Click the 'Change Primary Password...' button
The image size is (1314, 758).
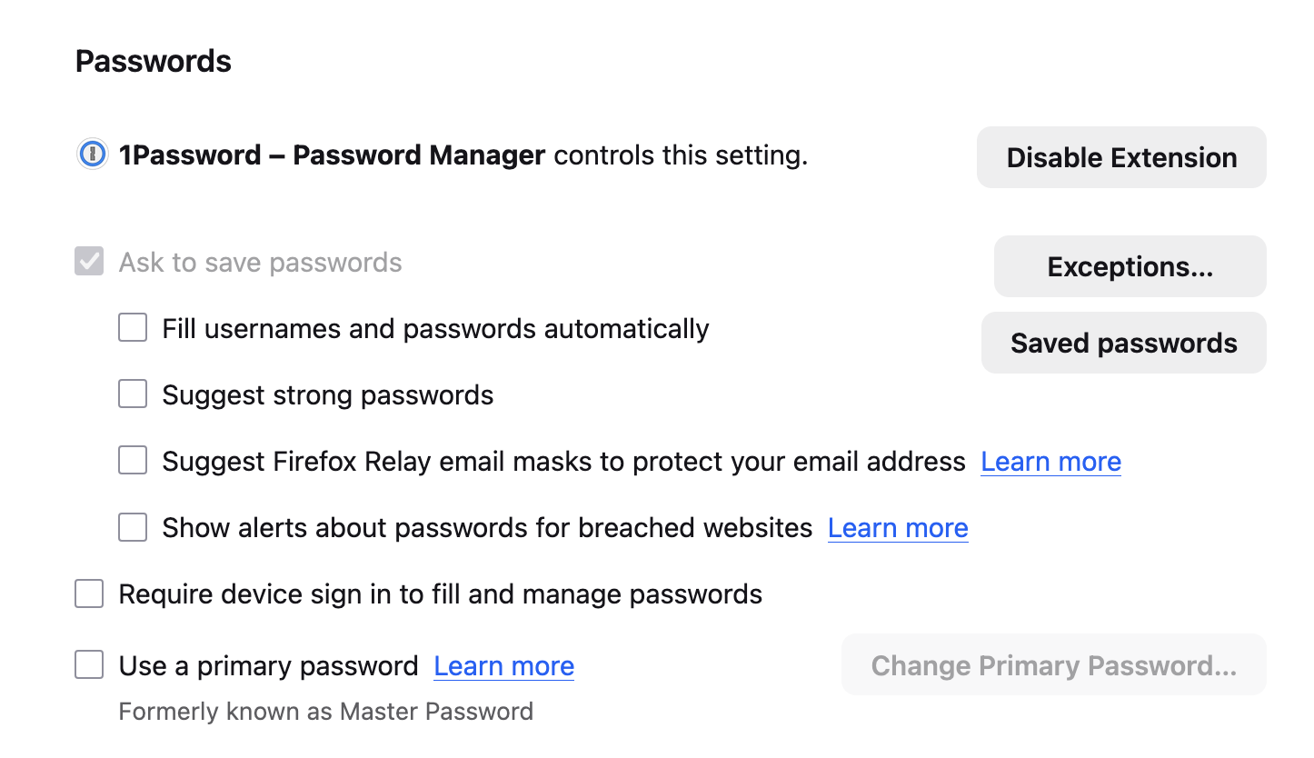pyautogui.click(x=1053, y=665)
